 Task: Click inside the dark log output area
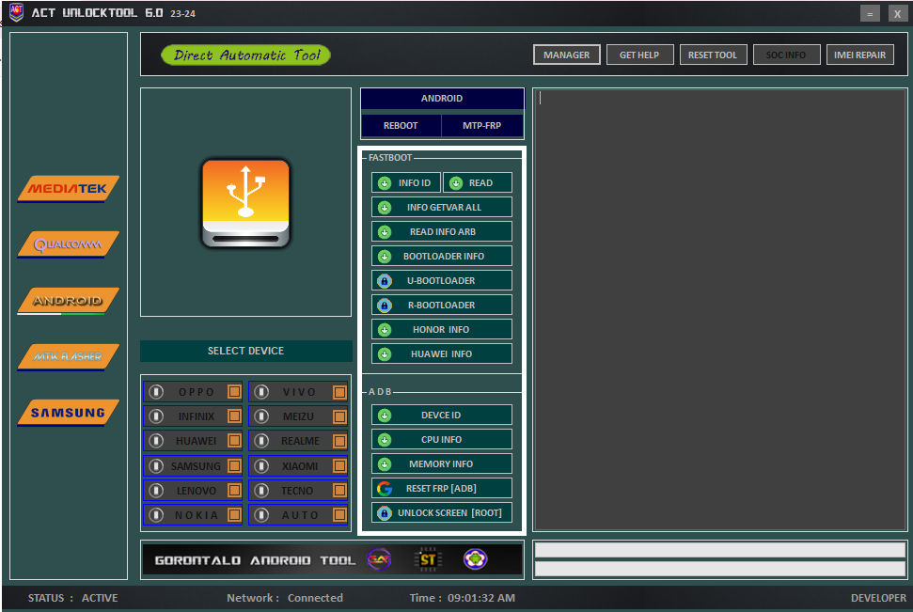point(720,309)
